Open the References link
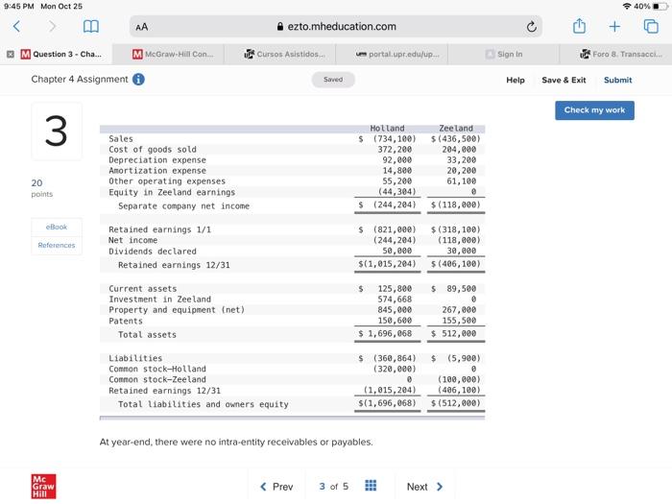Viewport: 672px width, 504px height. [x=57, y=245]
